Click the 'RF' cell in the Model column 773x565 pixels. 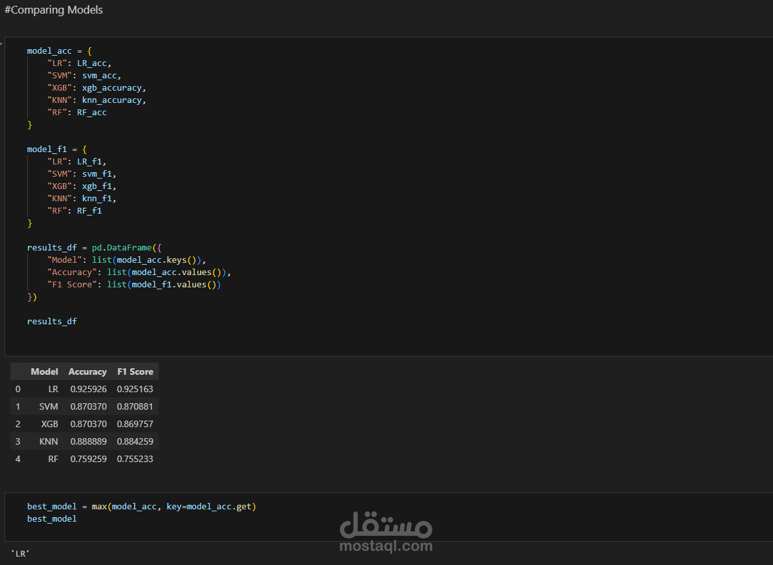tap(53, 459)
